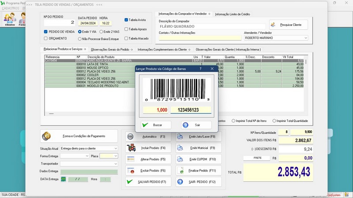
Task: Click the Dados Entrega field
Action: (89, 172)
